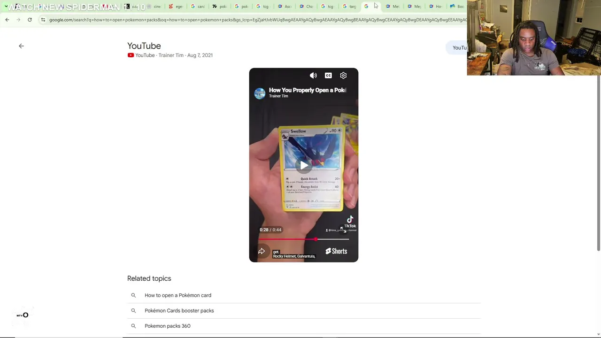Screen dimensions: 601x338
Task: Go back using the arrow beside YouTube heading
Action: (x=21, y=46)
